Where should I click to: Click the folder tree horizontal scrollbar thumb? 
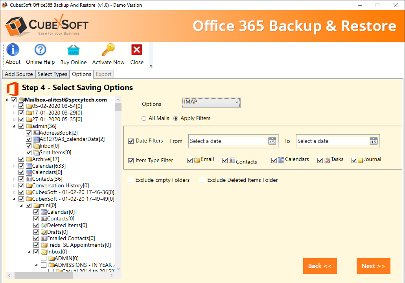click(x=43, y=276)
